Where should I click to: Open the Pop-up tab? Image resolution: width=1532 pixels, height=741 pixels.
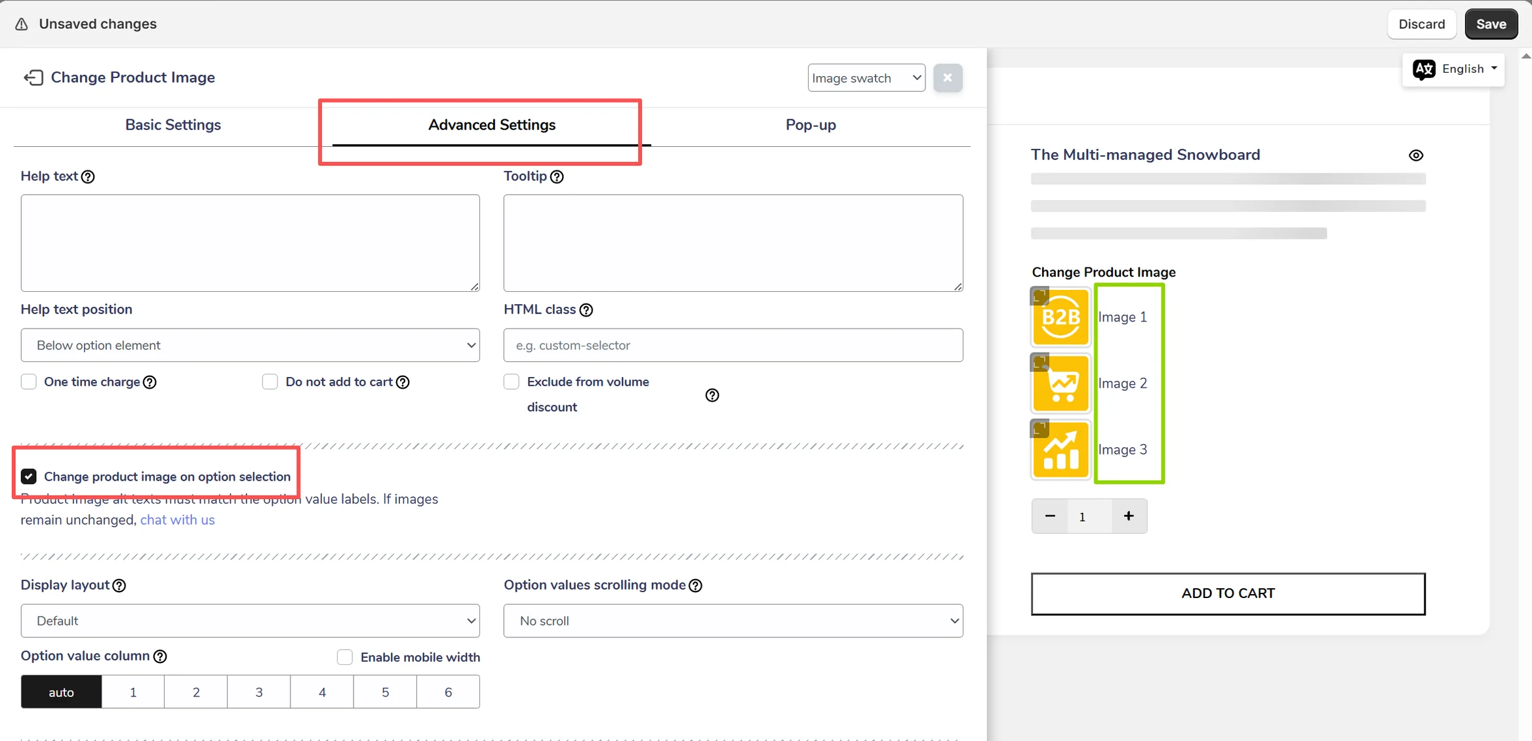pyautogui.click(x=811, y=125)
